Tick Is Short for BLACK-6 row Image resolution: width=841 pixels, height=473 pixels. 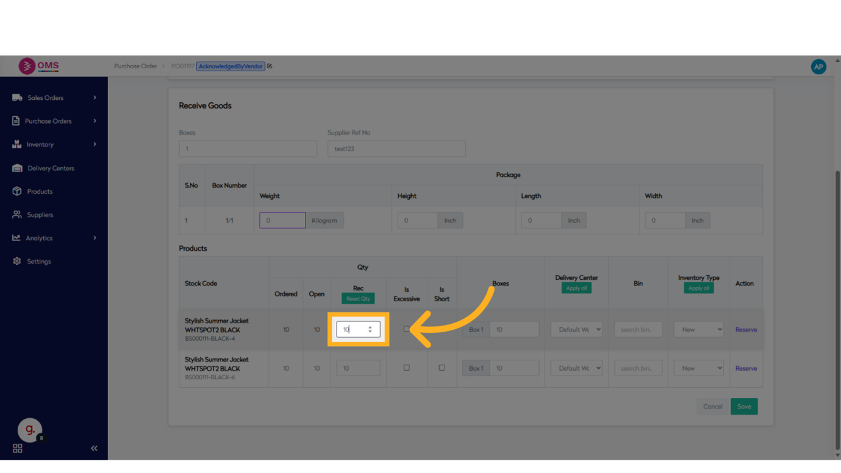[x=442, y=368]
